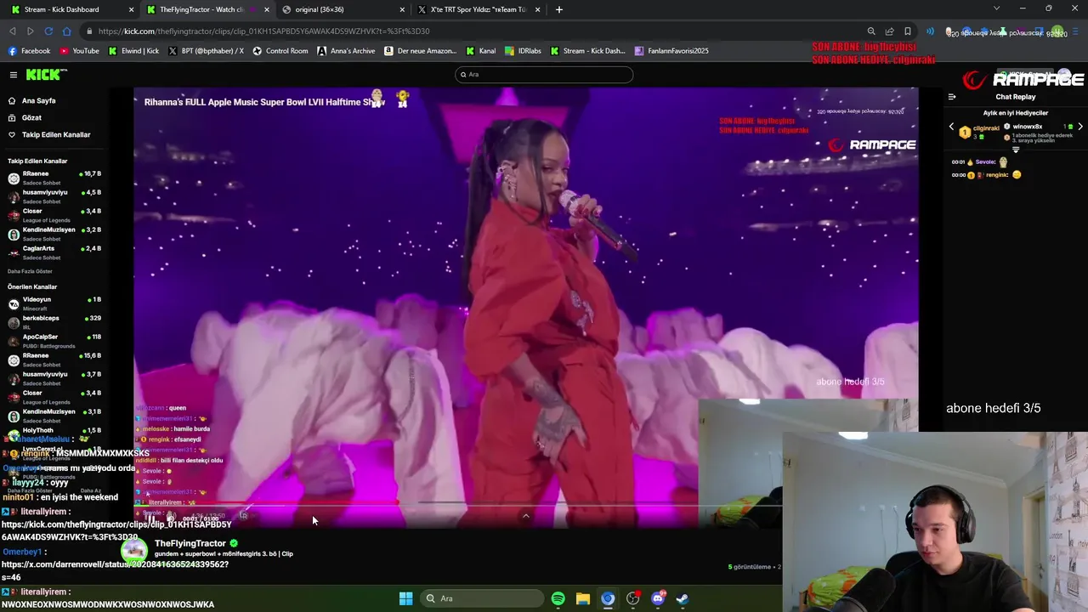
Task: Open File Explorer from the taskbar
Action: click(582, 598)
